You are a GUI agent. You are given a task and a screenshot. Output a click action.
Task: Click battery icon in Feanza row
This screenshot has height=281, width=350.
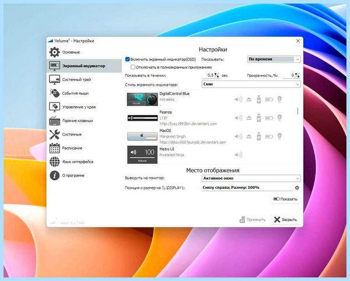(269, 118)
